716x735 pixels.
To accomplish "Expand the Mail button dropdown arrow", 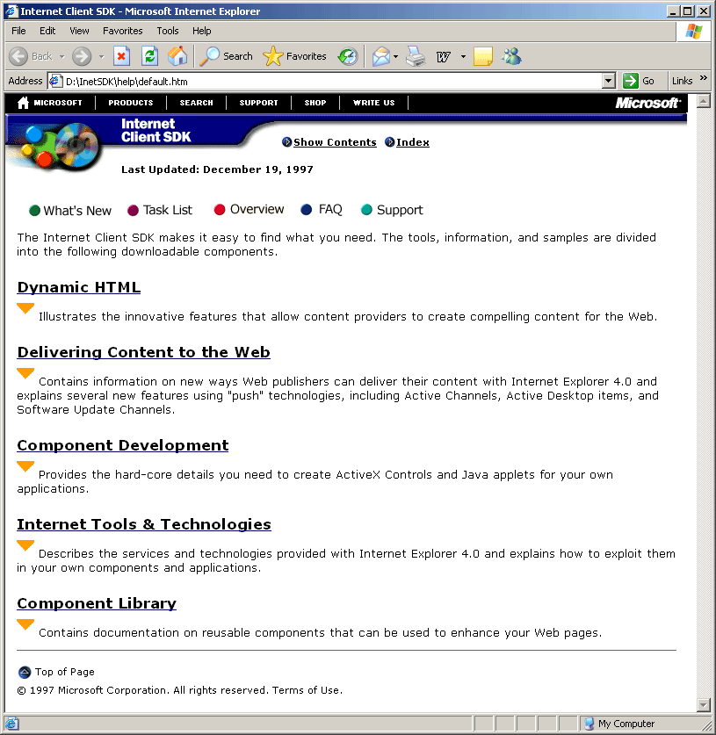I will tap(395, 57).
